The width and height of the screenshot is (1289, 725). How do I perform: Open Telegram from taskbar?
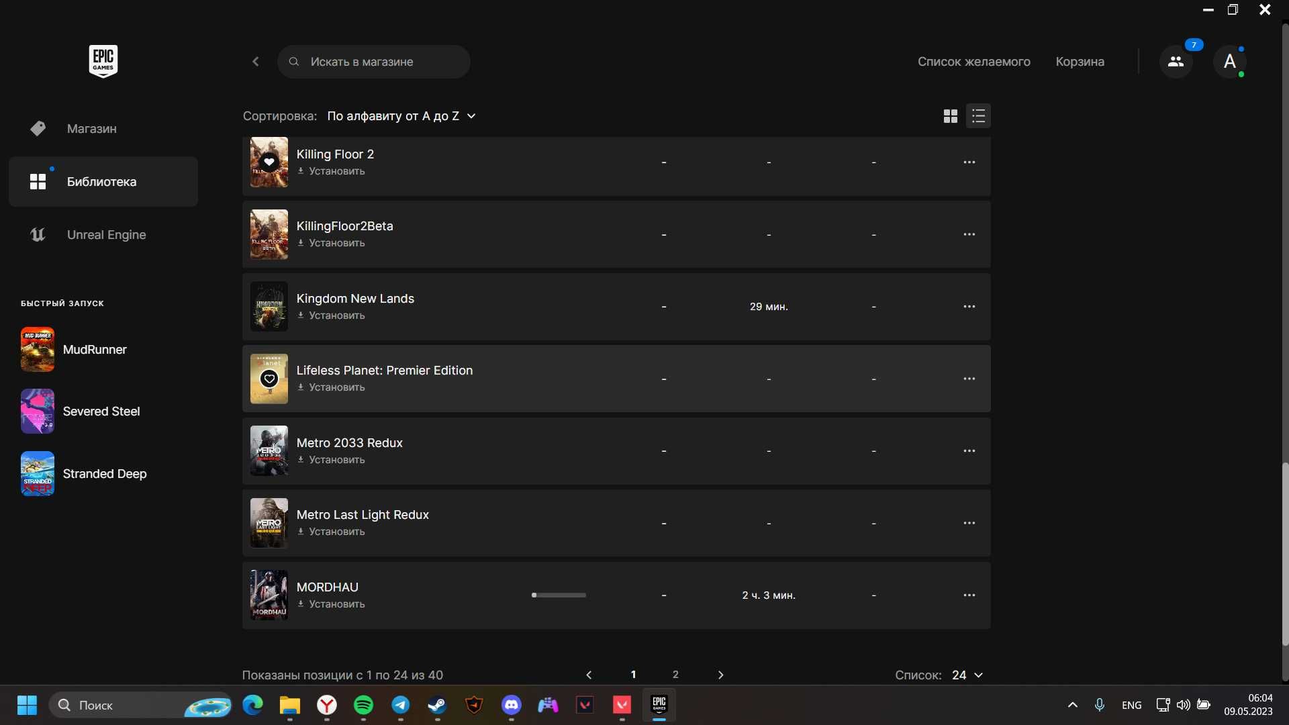tap(401, 705)
